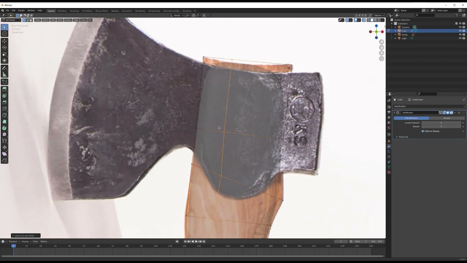Screen dimensions: 467x263
Task: Select the Spin tool
Action: click(x=4, y=128)
